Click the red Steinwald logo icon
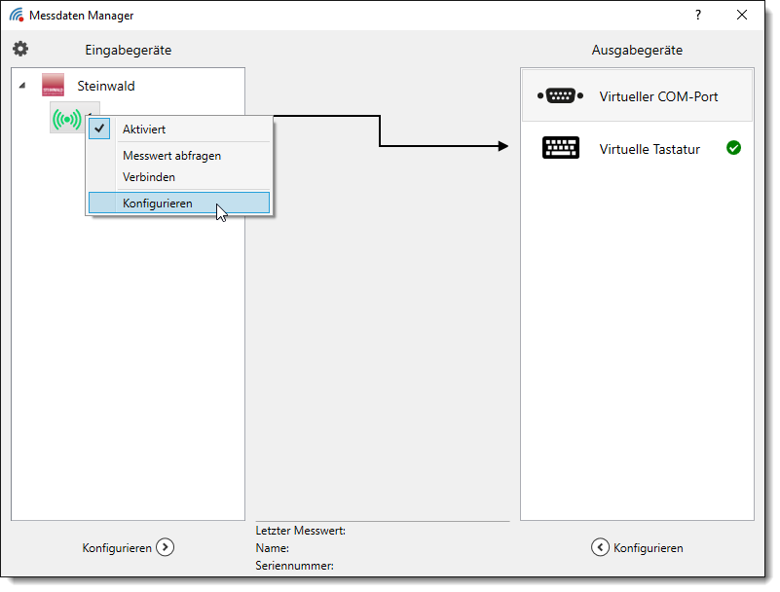 point(54,86)
